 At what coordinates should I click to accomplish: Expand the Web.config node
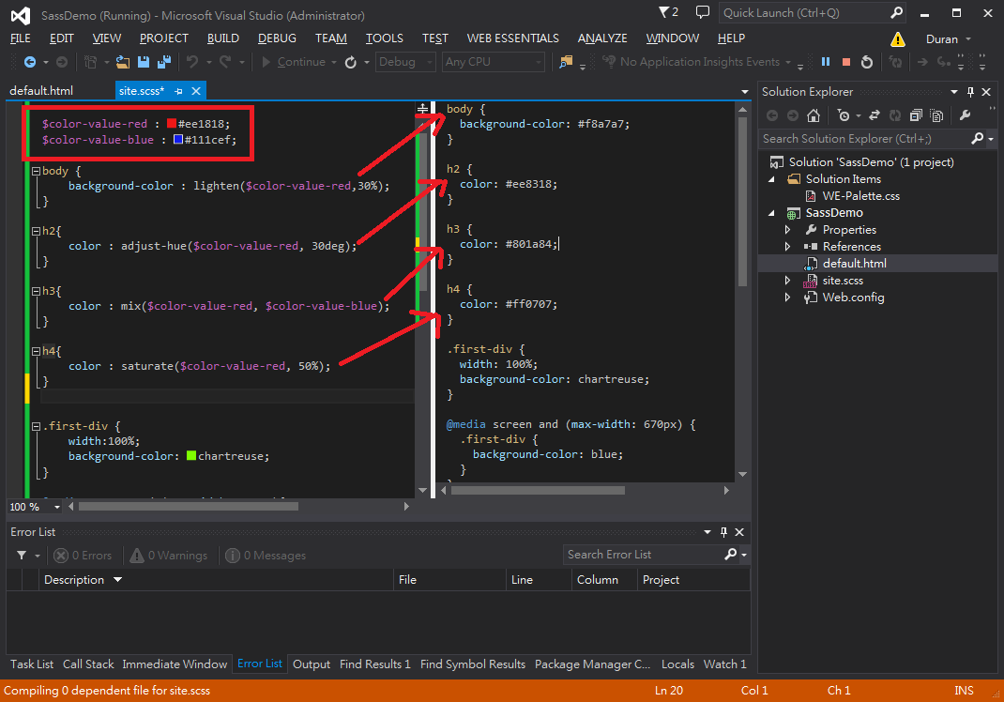coord(787,298)
